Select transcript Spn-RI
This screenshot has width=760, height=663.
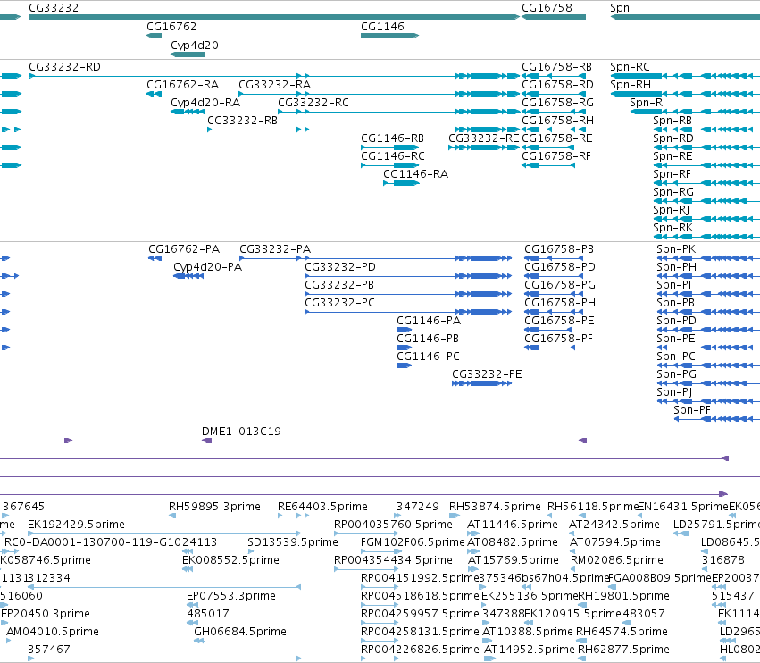click(647, 103)
